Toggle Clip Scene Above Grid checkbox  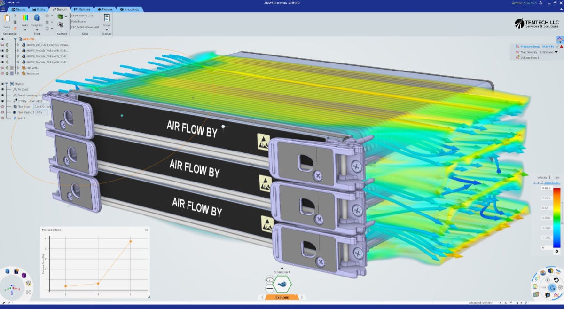(85, 27)
